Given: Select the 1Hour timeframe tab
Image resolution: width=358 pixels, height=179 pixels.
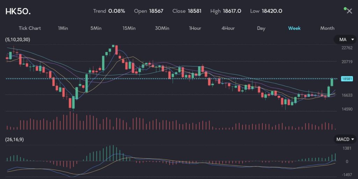Looking at the screenshot, I should (x=195, y=28).
